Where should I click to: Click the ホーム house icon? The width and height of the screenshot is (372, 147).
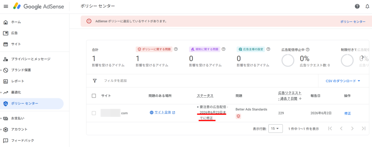(6, 22)
